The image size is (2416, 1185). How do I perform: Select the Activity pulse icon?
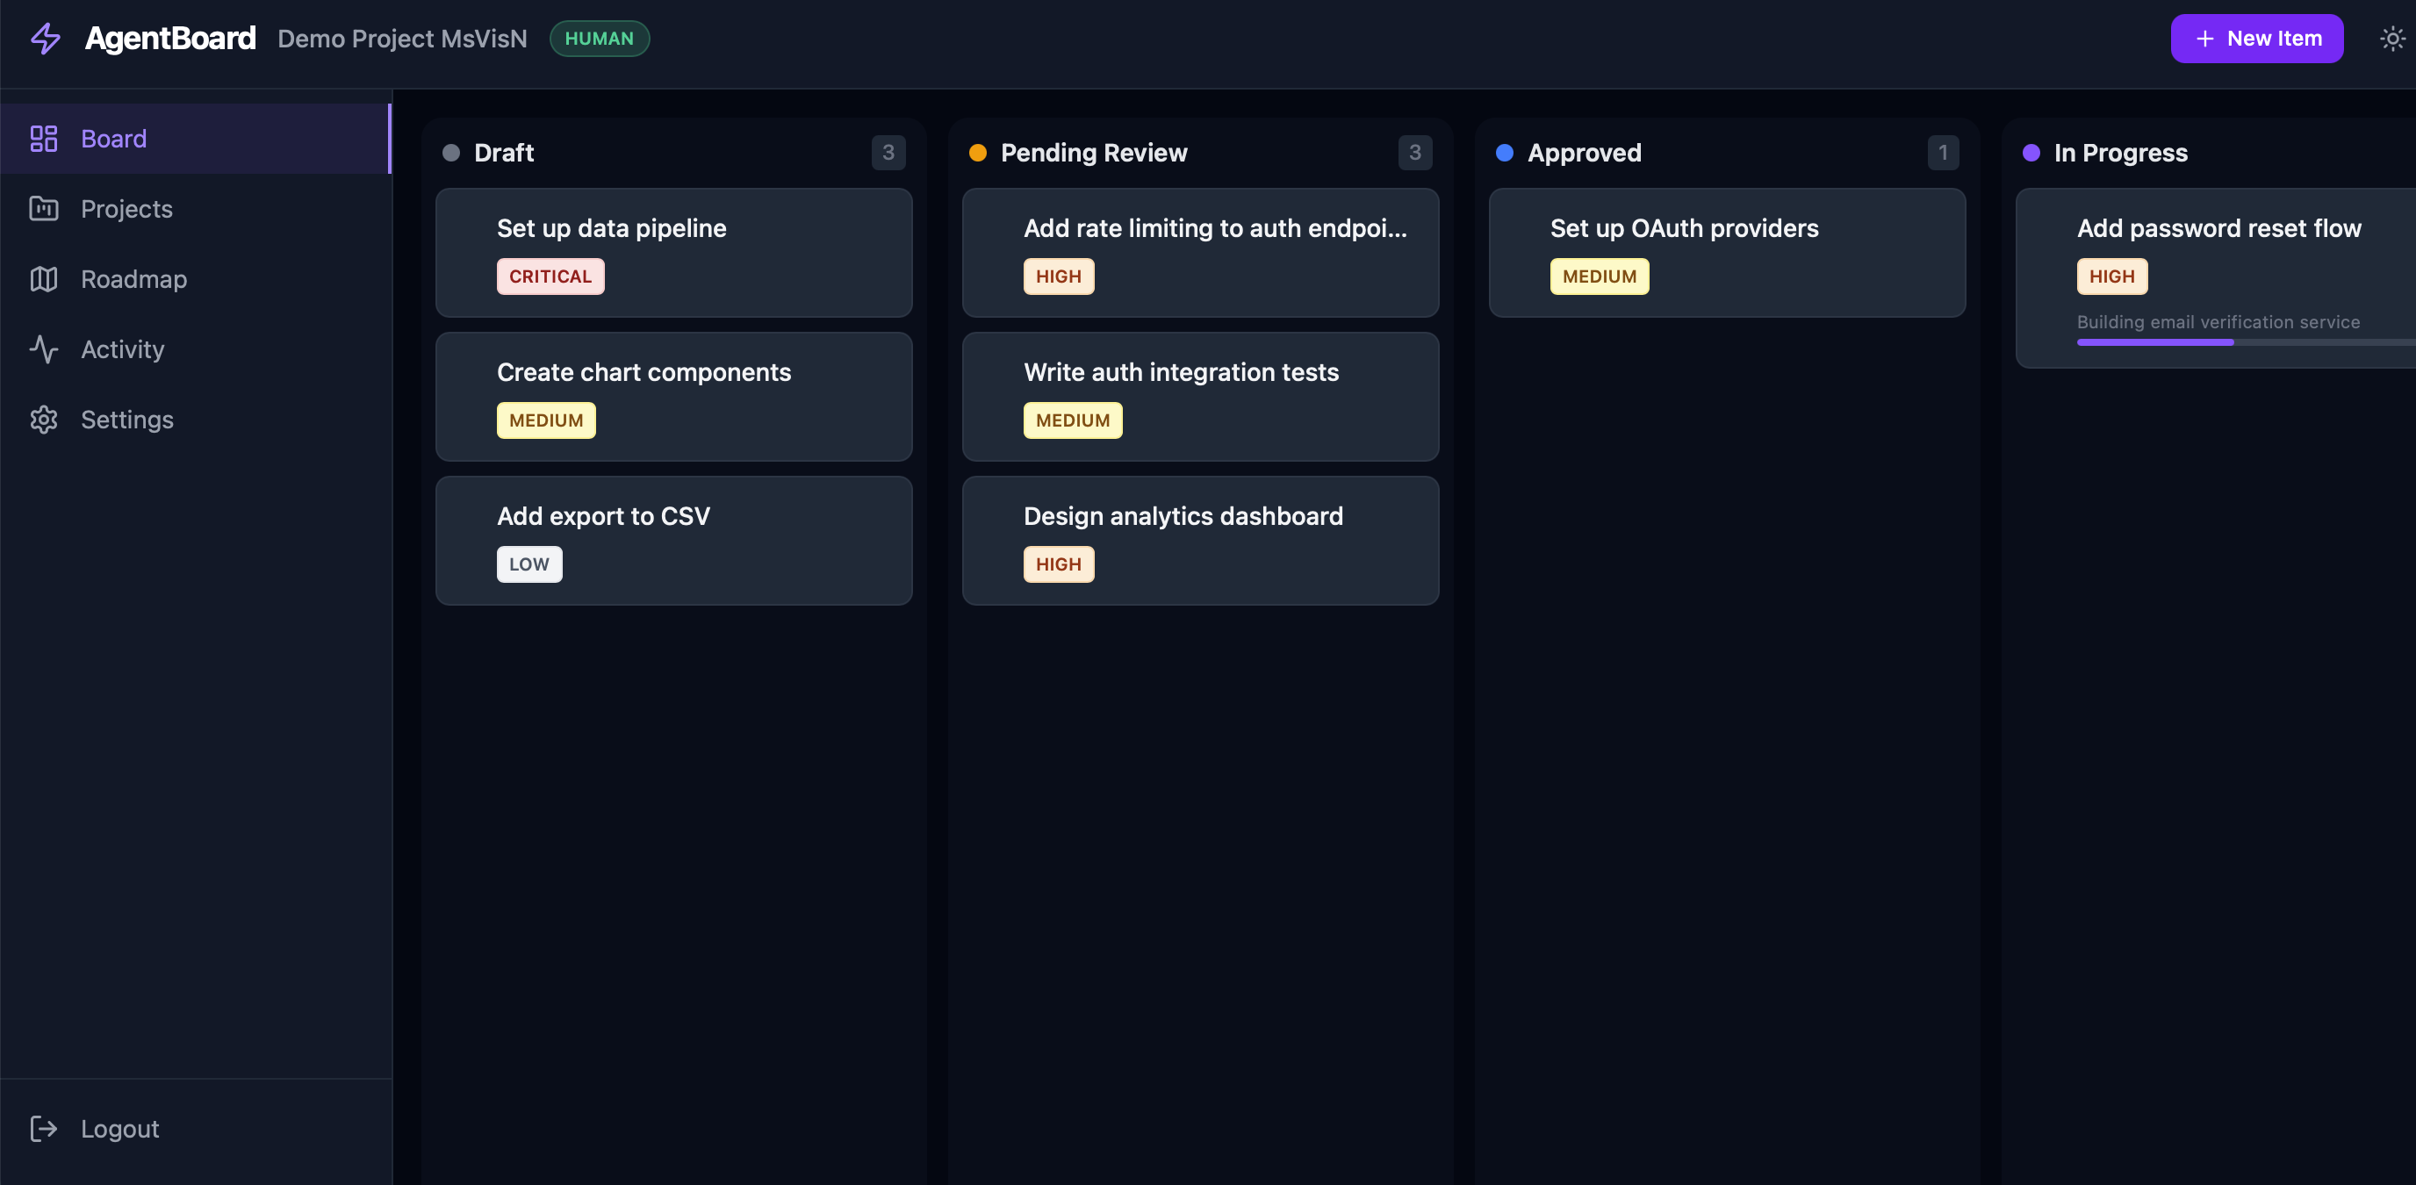click(43, 348)
